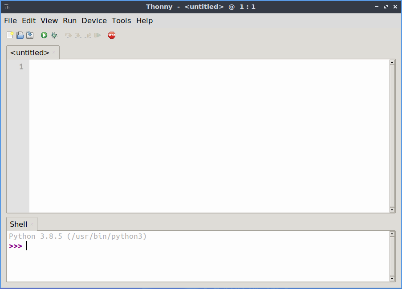Click the Save file toolbar icon
402x289 pixels.
pyautogui.click(x=30, y=35)
